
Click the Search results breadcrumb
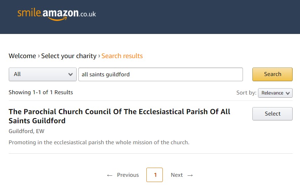click(x=122, y=56)
